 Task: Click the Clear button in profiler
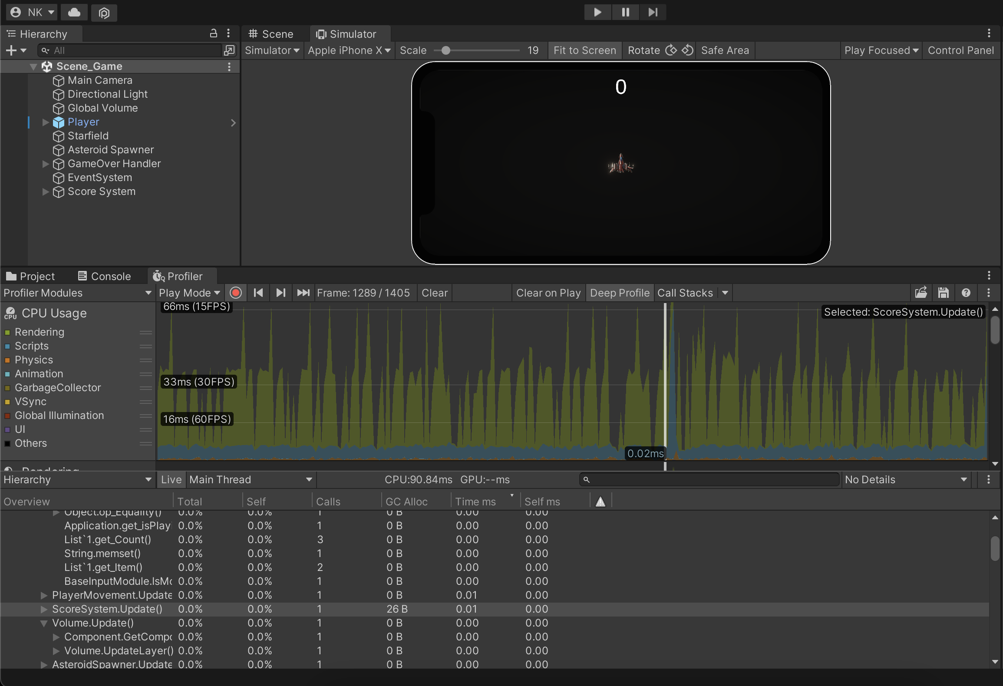tap(434, 293)
